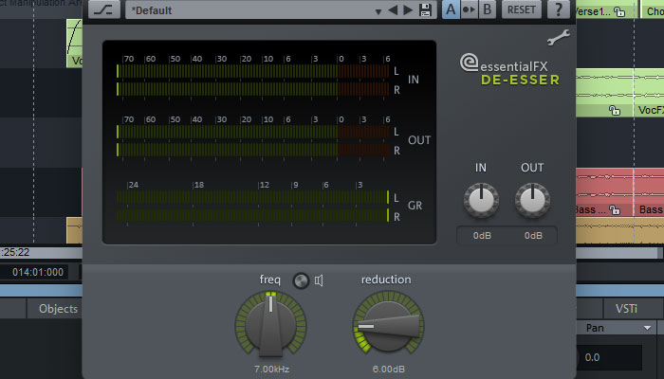Screen dimensions: 664x379
Task: Open help with question mark button
Action: [558, 9]
